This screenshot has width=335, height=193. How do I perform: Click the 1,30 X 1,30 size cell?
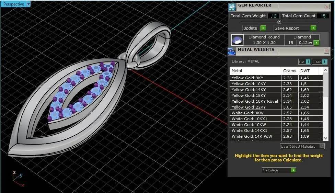[264, 43]
